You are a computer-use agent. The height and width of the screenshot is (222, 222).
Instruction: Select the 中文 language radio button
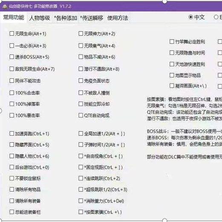(x=190, y=17)
